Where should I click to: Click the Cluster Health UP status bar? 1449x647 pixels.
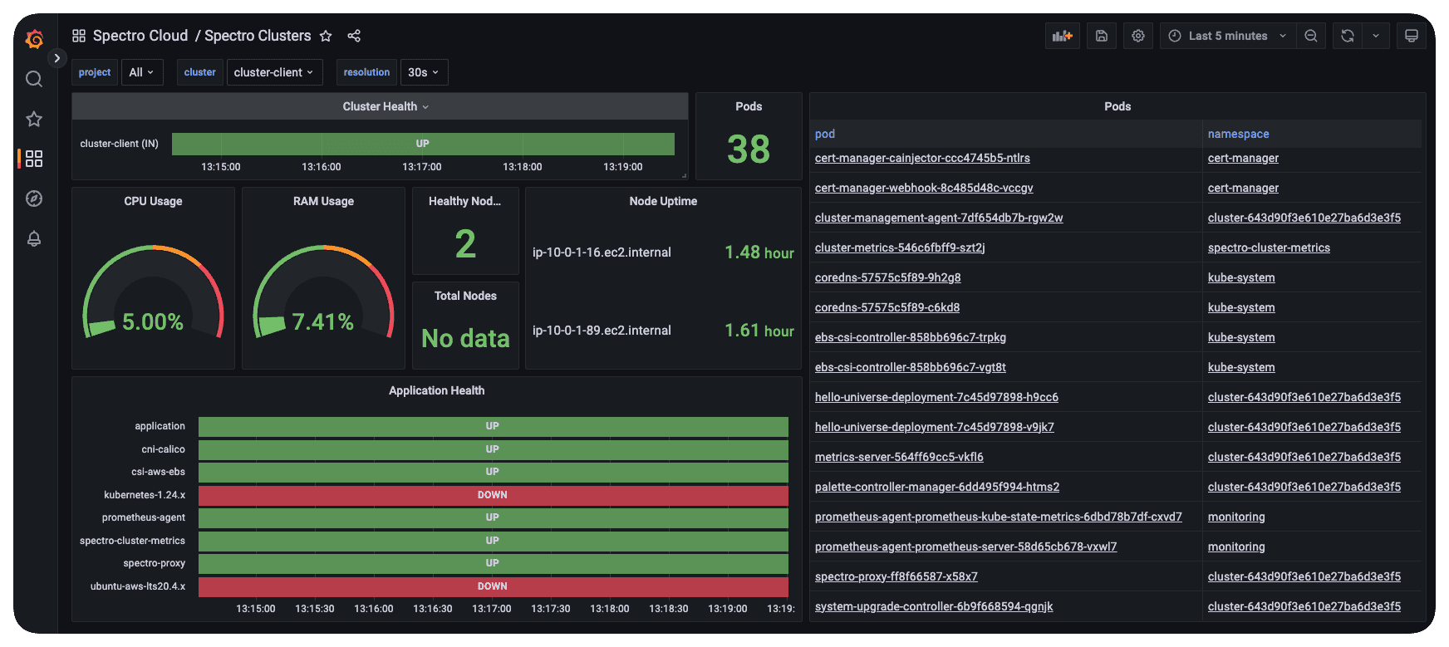[423, 144]
